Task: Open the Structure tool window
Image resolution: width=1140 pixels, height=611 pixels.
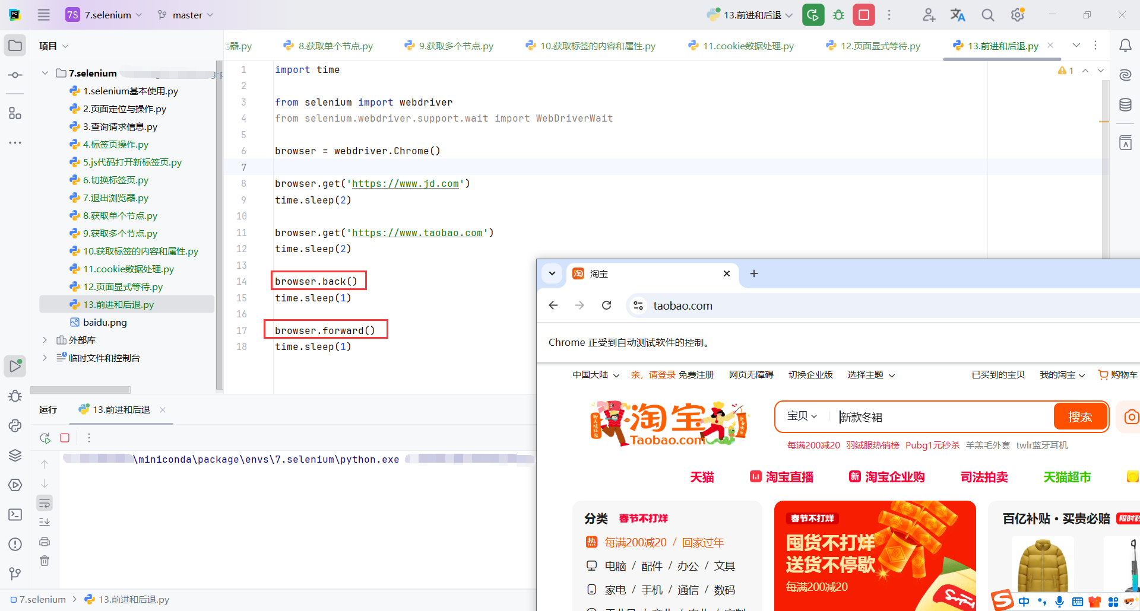Action: tap(15, 113)
